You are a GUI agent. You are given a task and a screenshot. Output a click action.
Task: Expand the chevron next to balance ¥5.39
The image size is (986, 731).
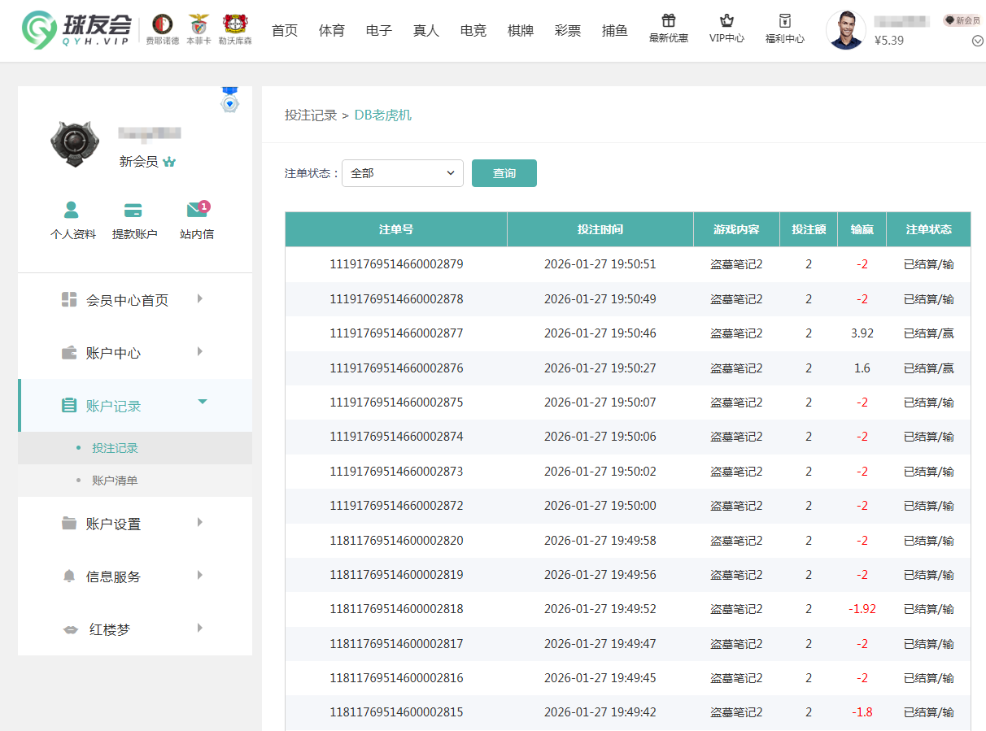coord(977,40)
